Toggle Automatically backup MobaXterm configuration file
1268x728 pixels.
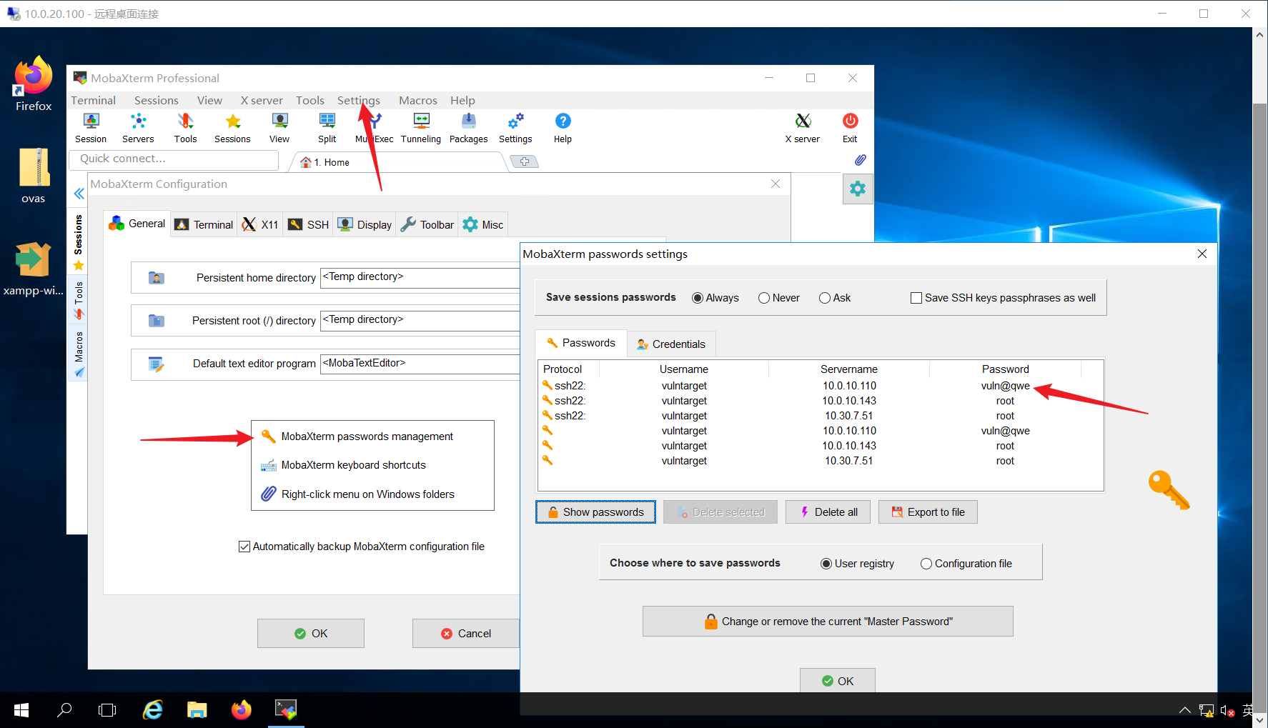click(x=244, y=547)
